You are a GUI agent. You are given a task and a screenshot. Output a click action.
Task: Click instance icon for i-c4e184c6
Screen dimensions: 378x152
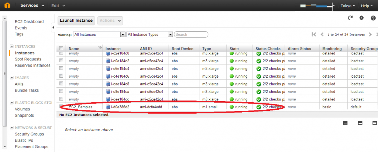(x=108, y=76)
